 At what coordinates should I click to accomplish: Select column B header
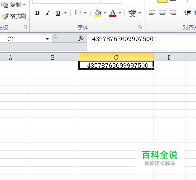pos(53,57)
